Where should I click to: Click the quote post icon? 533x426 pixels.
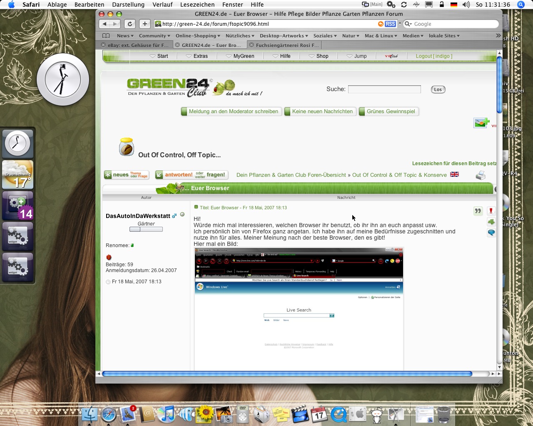(x=478, y=211)
